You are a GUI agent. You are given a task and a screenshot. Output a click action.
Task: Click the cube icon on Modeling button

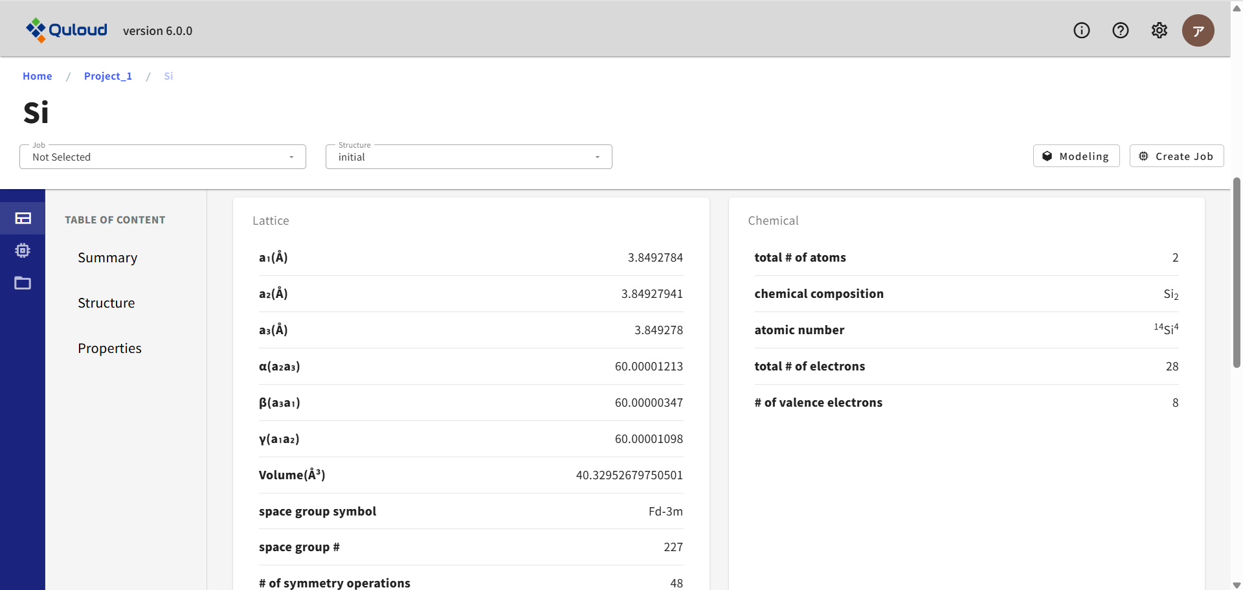point(1047,156)
